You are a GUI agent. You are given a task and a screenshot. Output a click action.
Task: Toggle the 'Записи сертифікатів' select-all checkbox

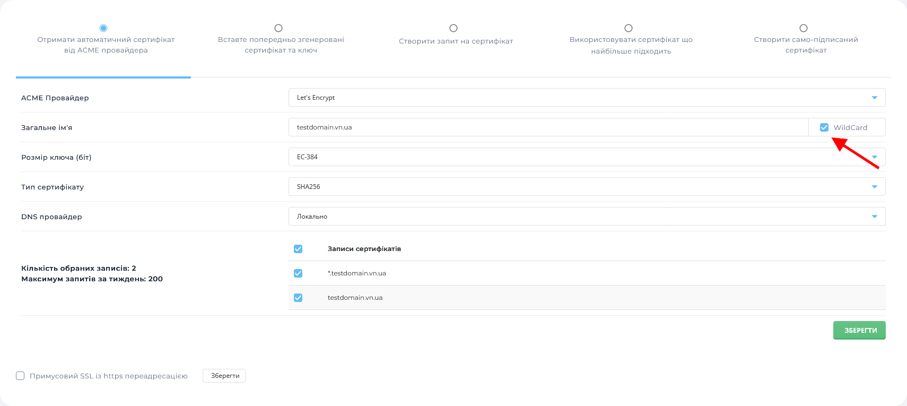(x=298, y=249)
